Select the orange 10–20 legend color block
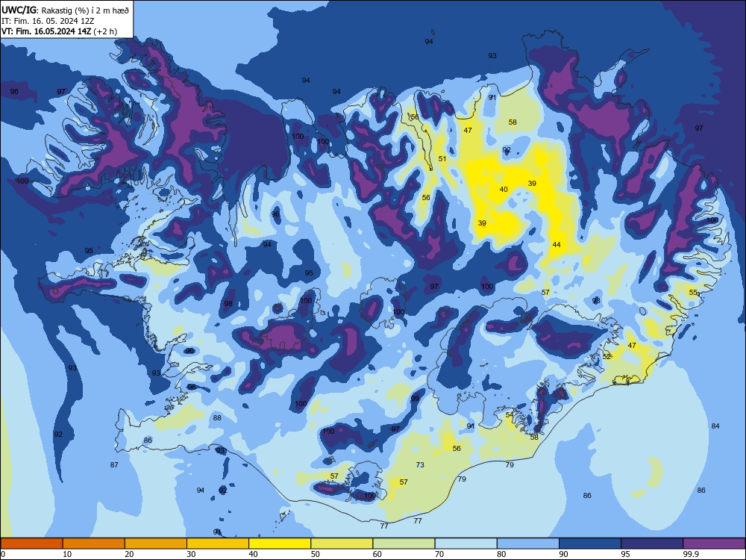The image size is (746, 560). coord(94,544)
